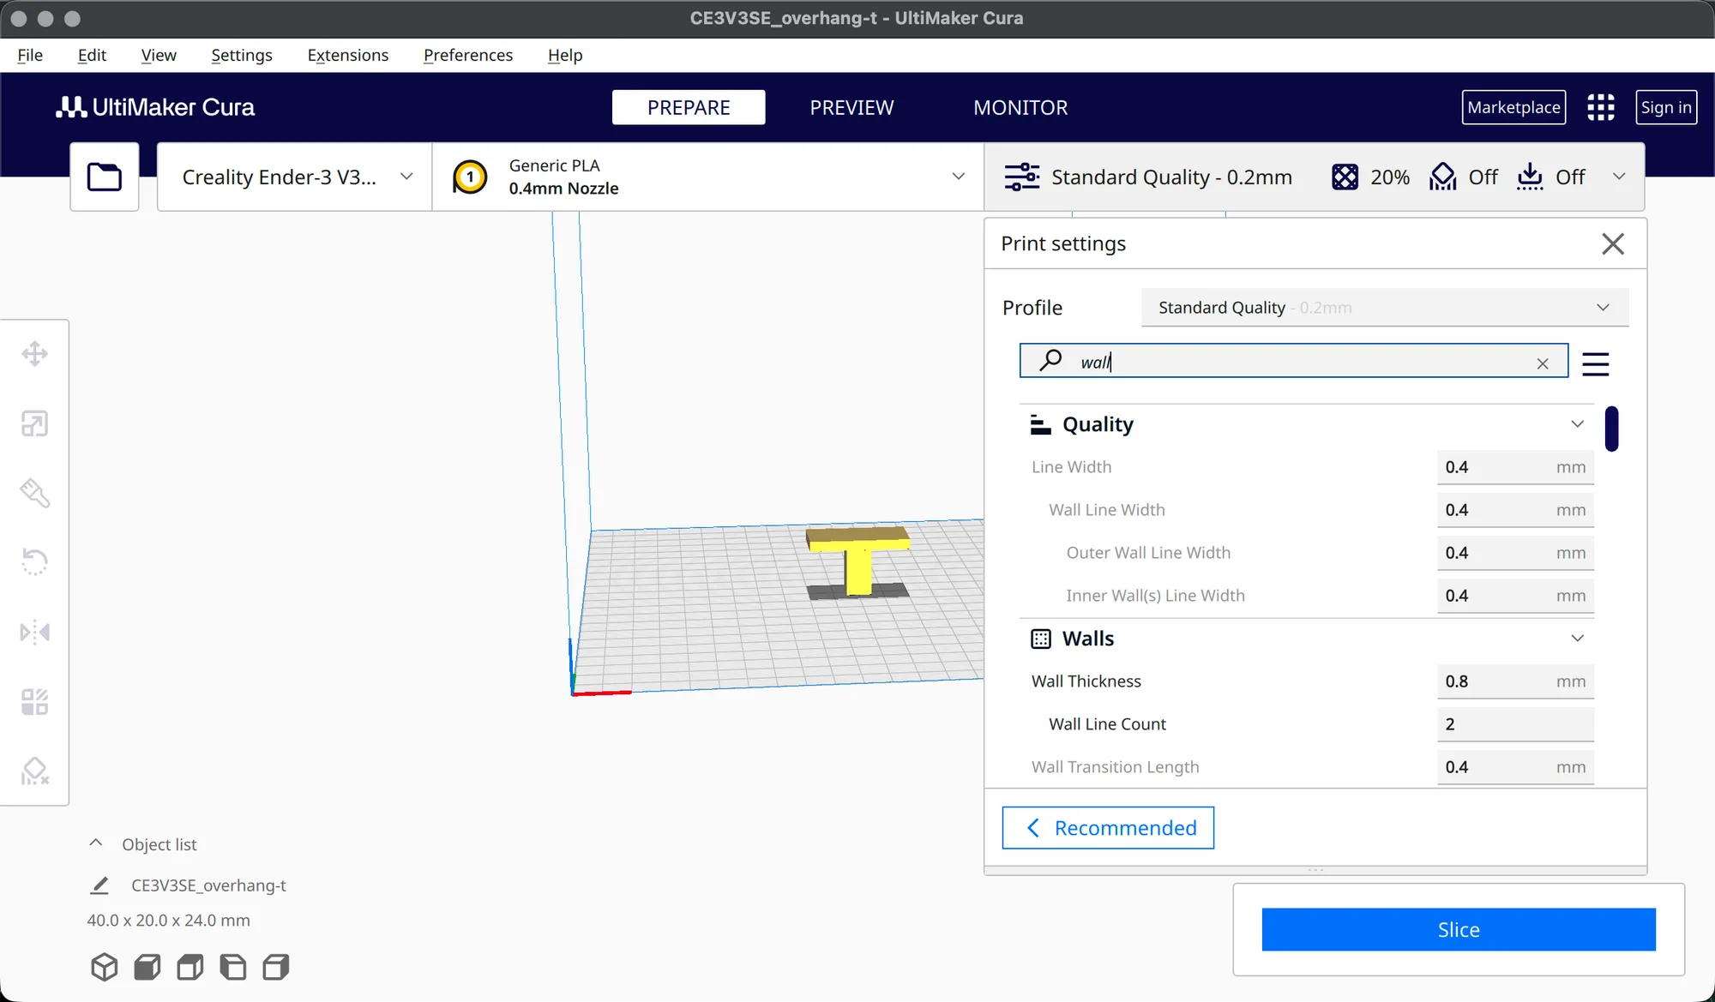Click the print settings sliders icon

(1022, 177)
